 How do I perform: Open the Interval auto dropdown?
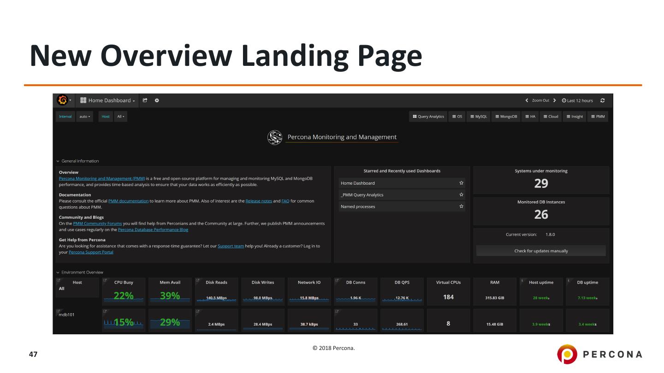(84, 117)
